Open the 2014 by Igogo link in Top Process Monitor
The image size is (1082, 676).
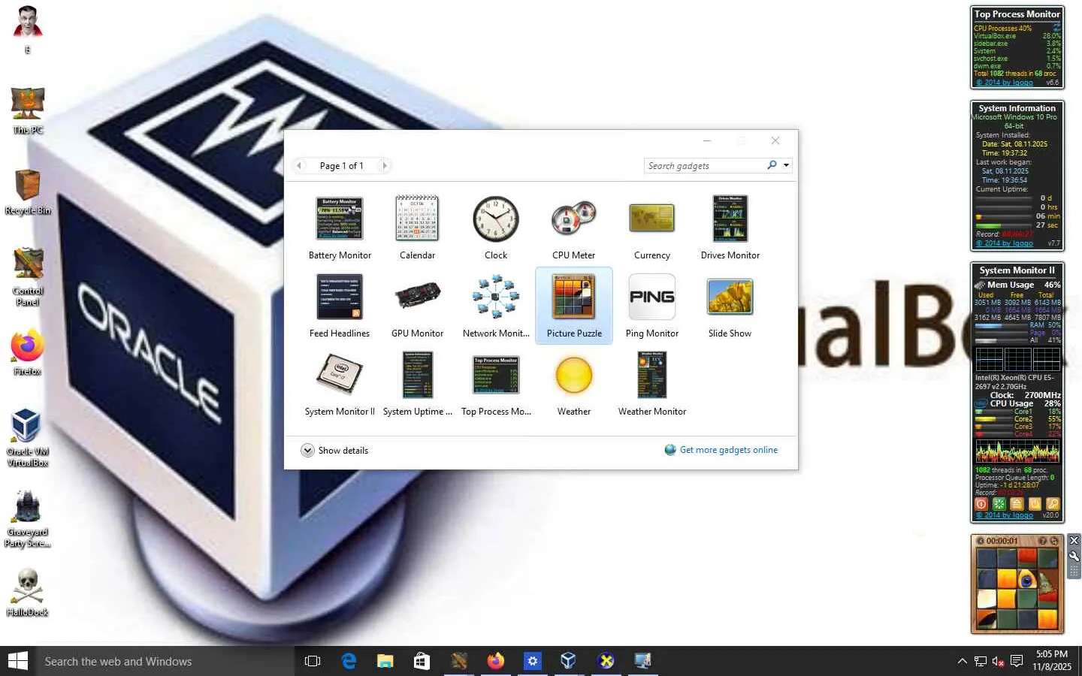click(x=1005, y=83)
